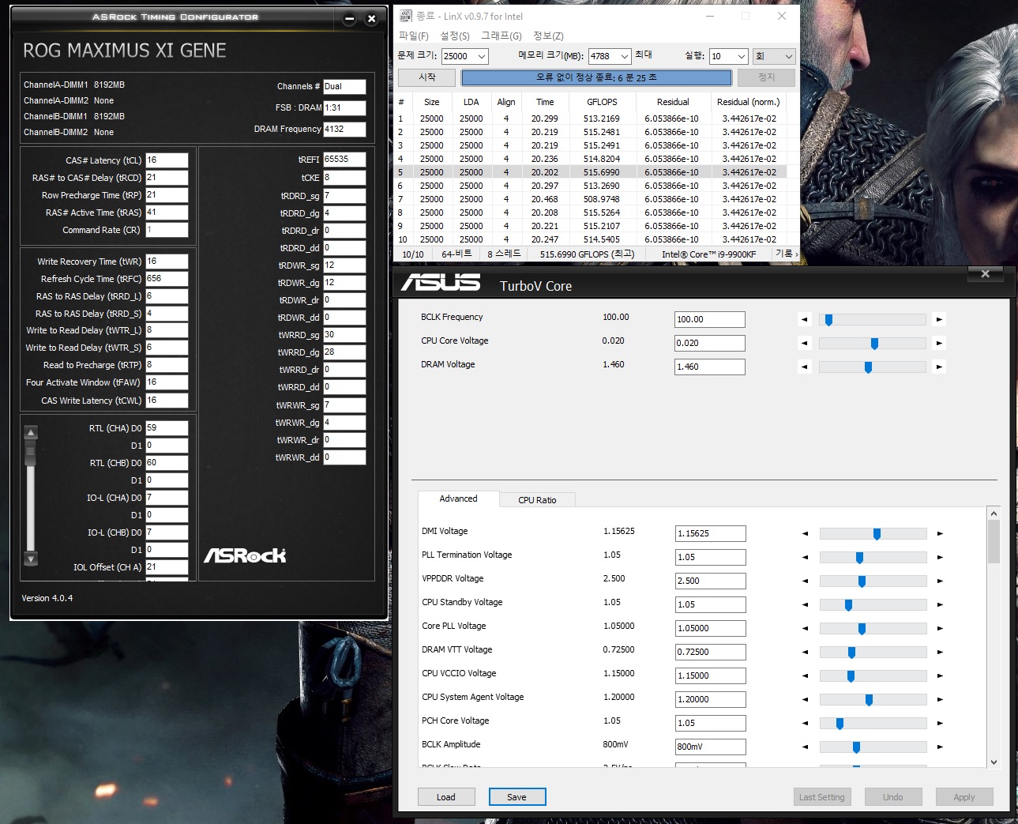Click the BCLK Frequency slider handle
The image size is (1018, 824).
[x=828, y=320]
